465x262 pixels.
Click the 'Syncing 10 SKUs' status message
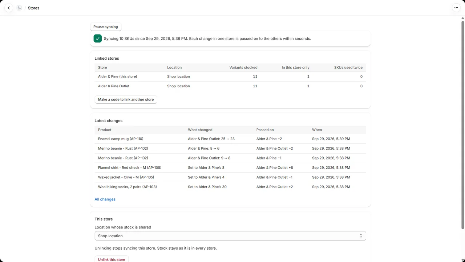207,39
